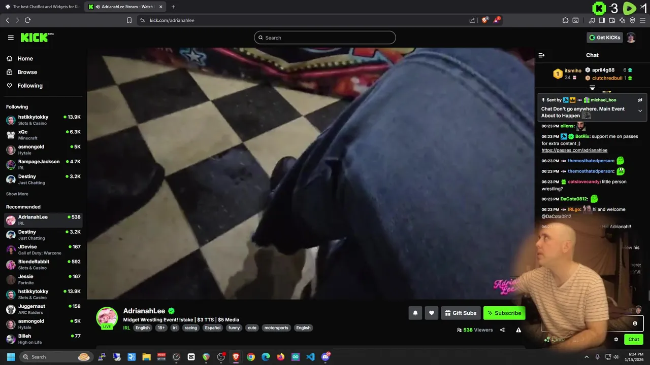
Task: Click the motorsports tag
Action: point(276,327)
